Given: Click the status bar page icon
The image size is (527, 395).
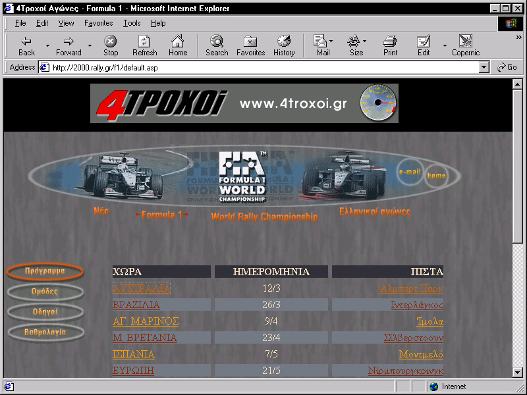Looking at the screenshot, I should (9, 386).
